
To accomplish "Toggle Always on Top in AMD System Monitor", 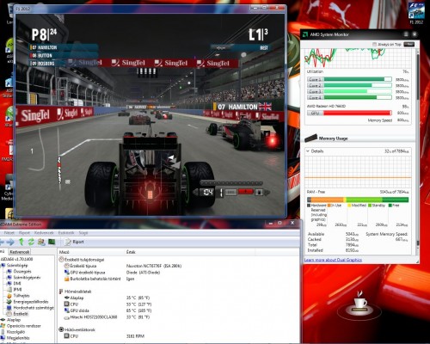I will click(374, 45).
